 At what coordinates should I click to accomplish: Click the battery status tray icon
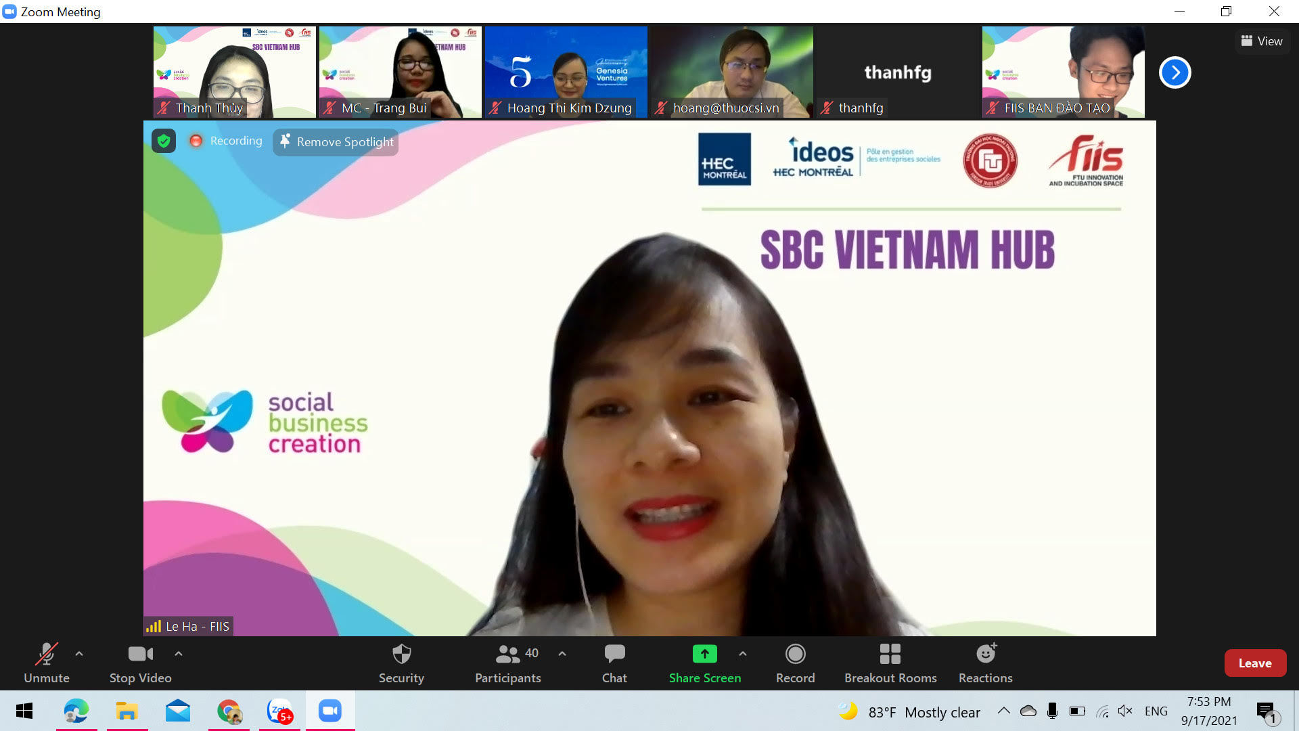pyautogui.click(x=1077, y=711)
